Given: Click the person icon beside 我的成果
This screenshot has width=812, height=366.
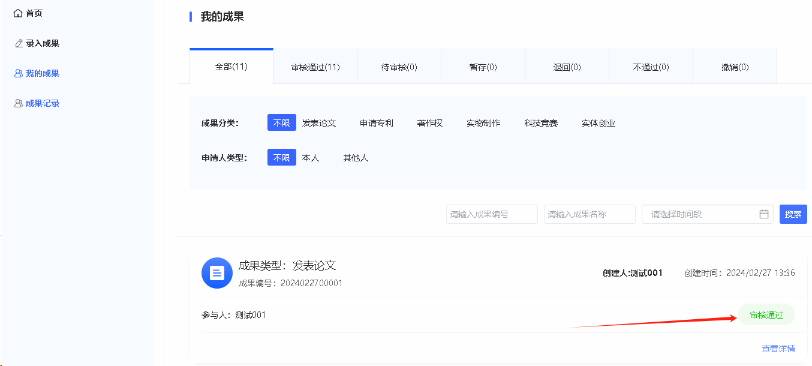Looking at the screenshot, I should point(18,73).
